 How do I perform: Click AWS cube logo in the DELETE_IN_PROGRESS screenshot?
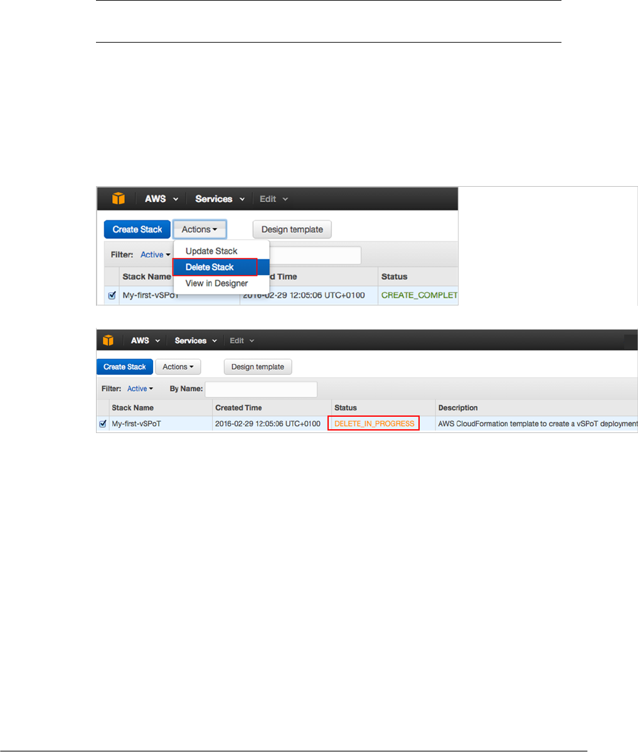click(109, 340)
